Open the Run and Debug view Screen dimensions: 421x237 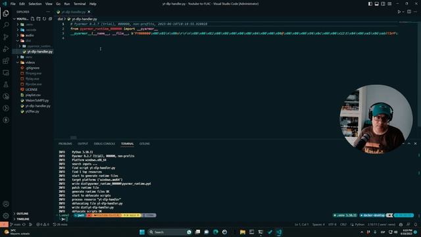click(x=6, y=49)
